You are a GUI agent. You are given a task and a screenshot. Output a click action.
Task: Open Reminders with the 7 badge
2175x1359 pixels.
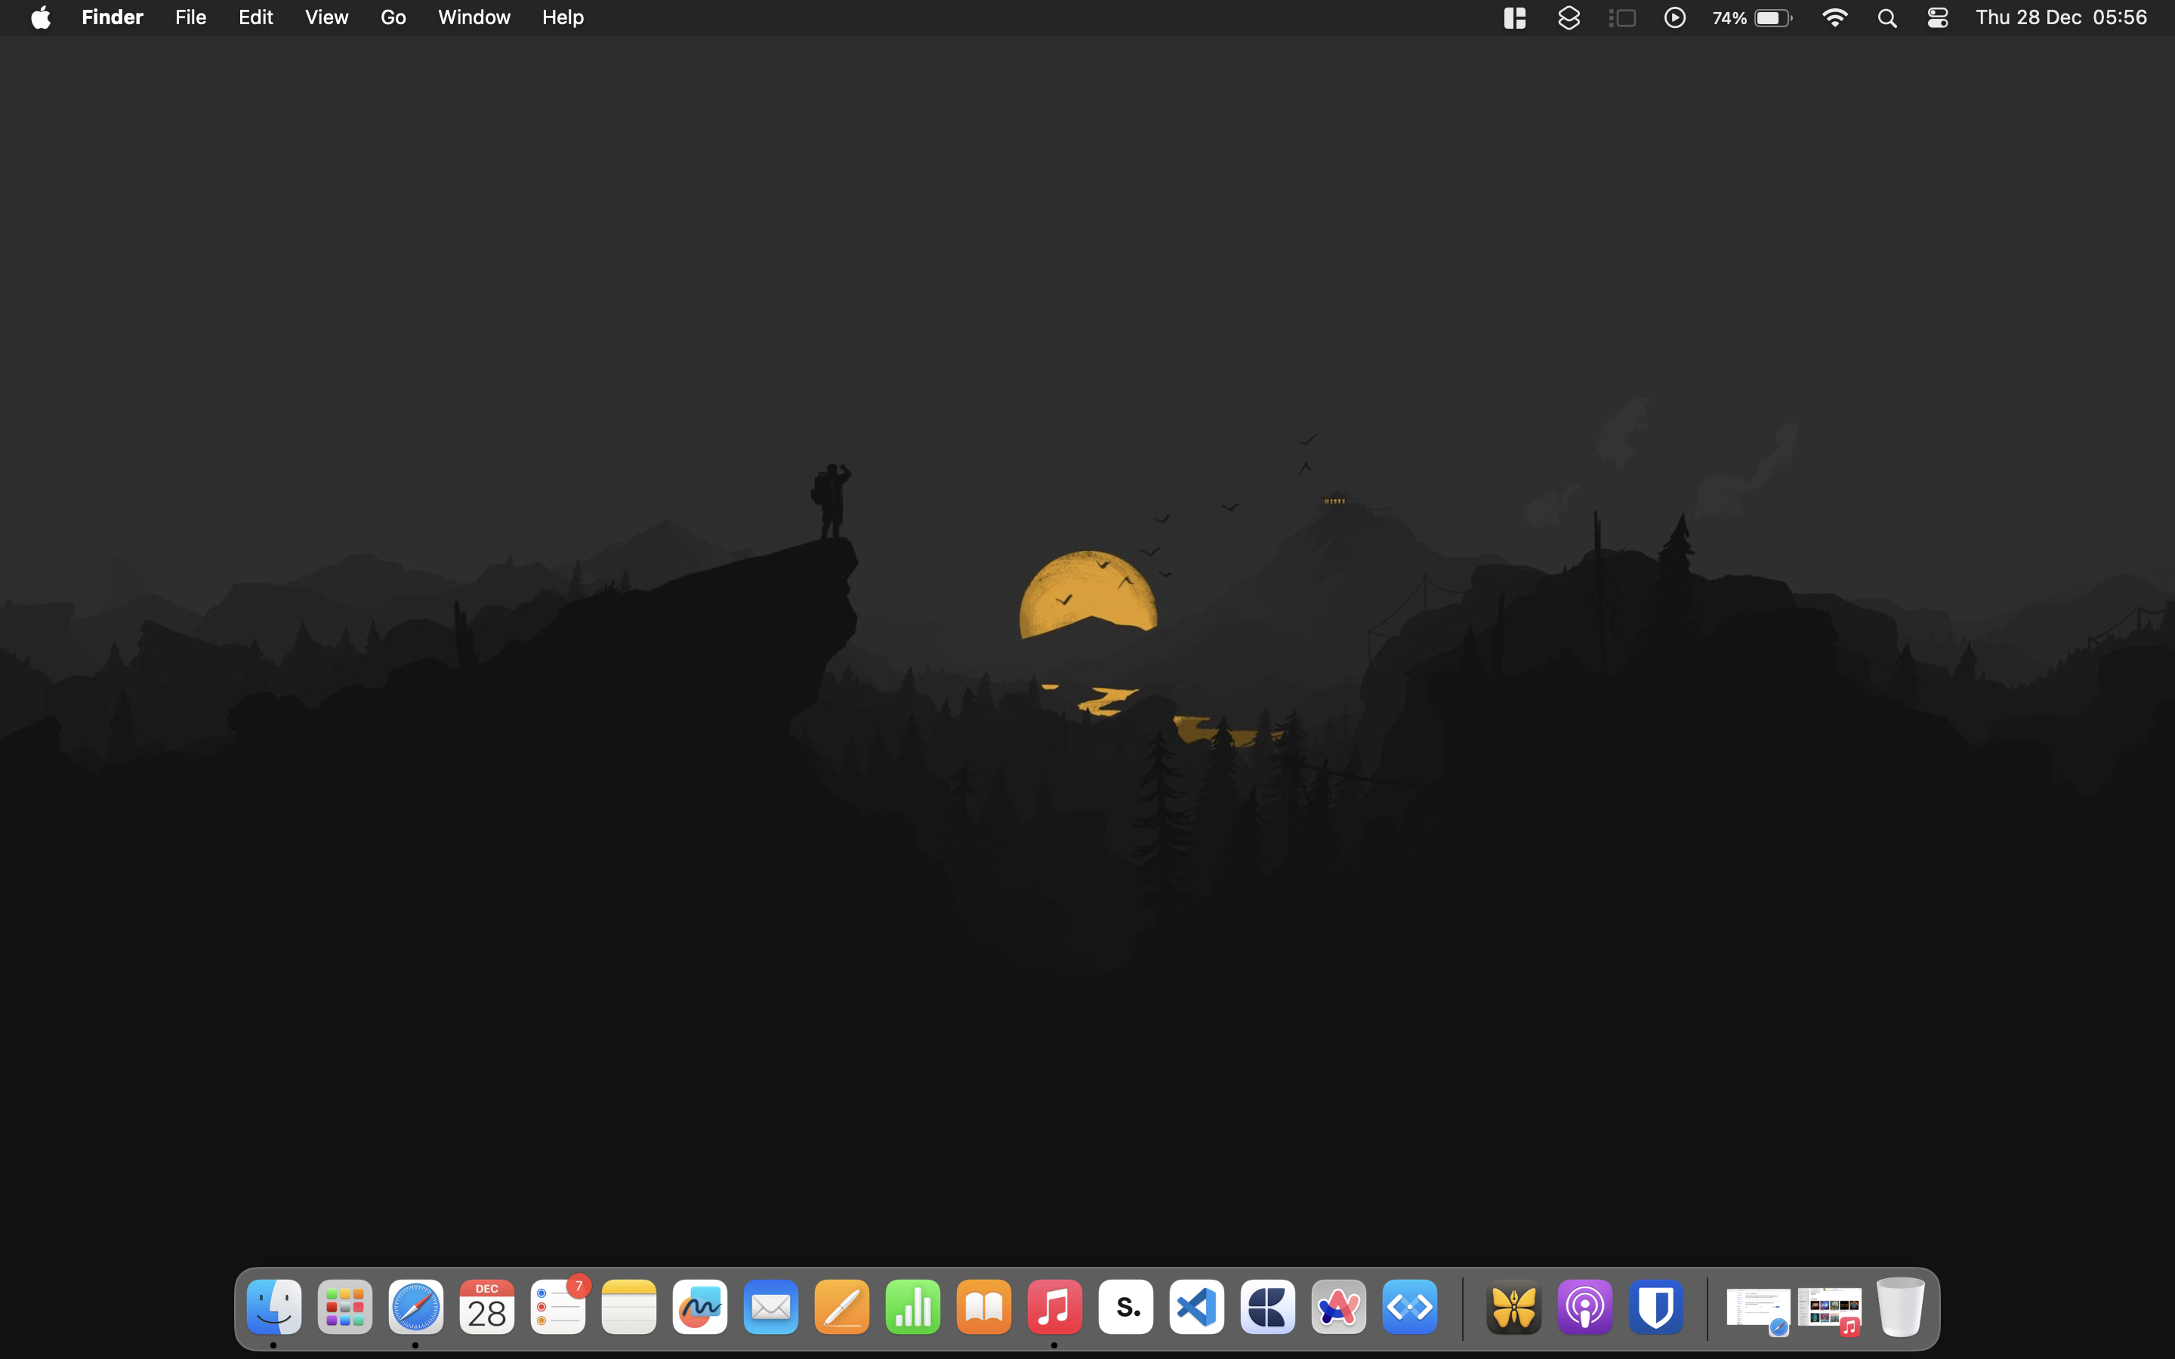click(557, 1307)
